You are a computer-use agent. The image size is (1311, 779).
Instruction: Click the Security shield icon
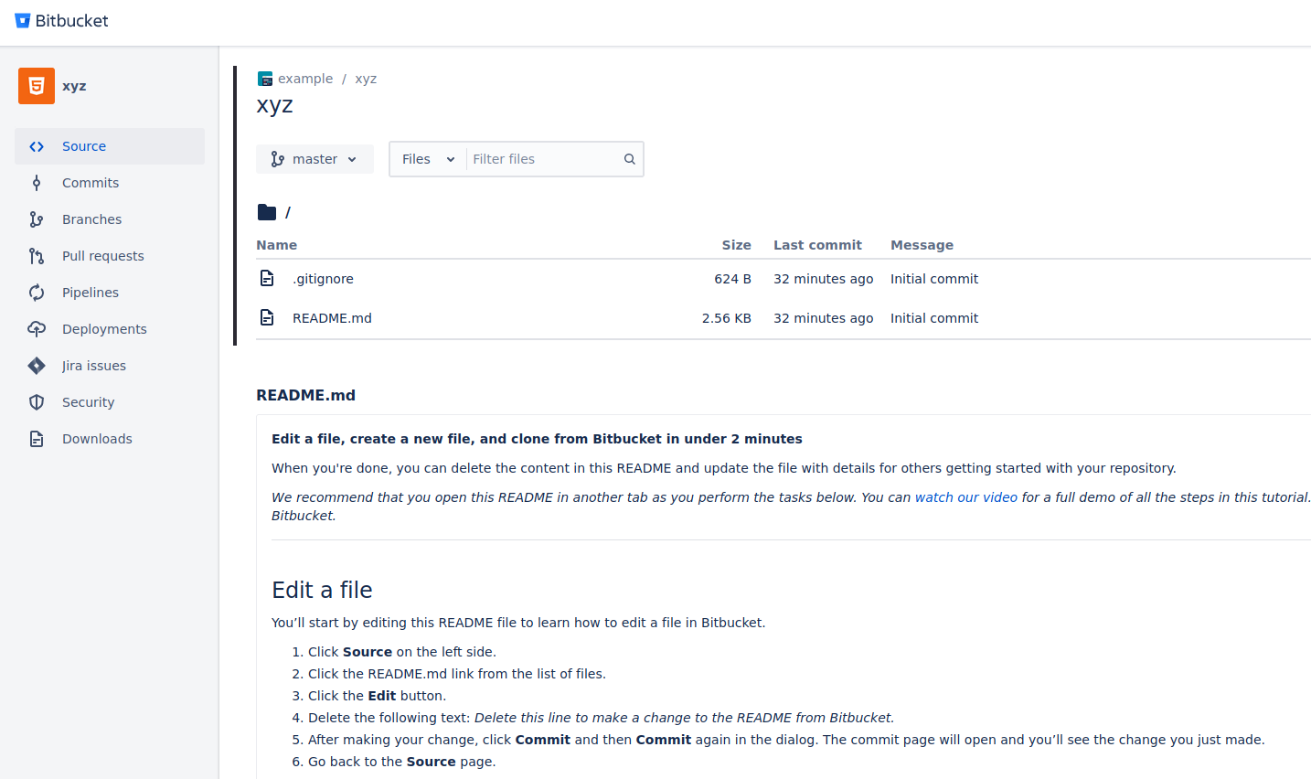click(x=37, y=402)
